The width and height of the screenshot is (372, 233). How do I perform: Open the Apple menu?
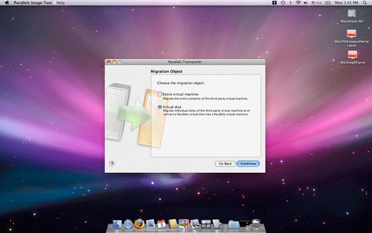coord(7,3)
